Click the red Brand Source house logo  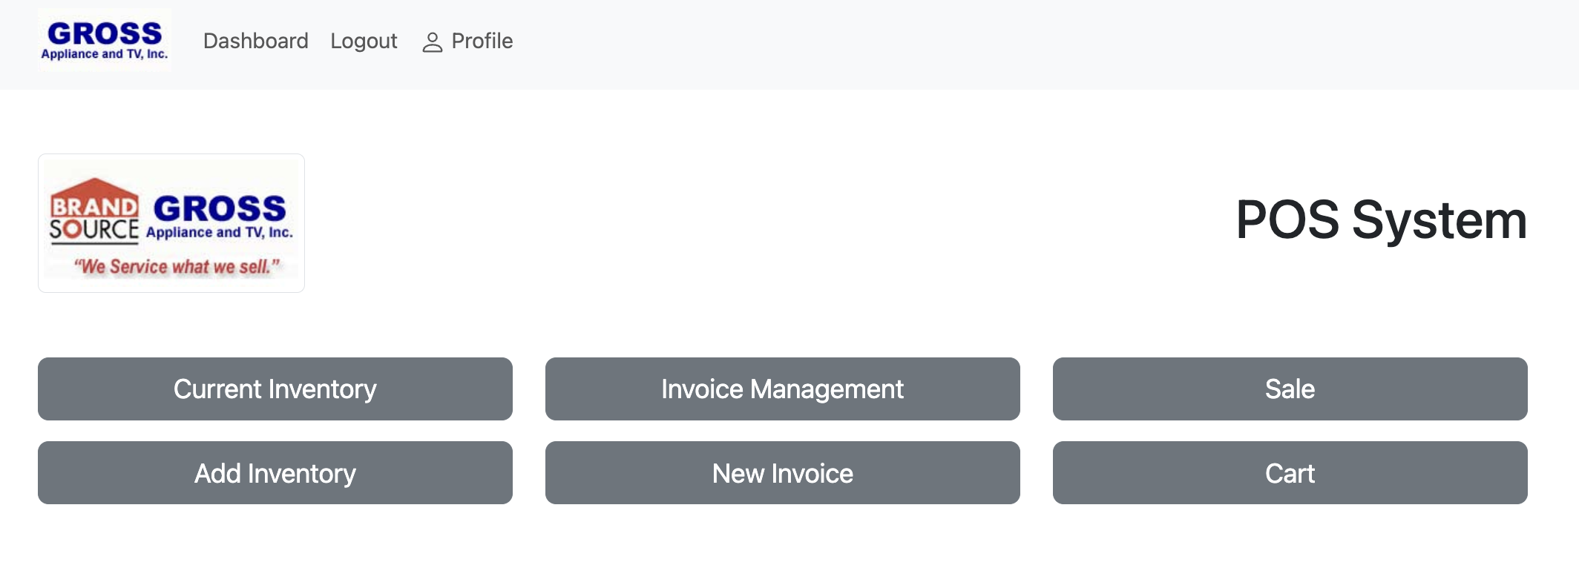(94, 211)
